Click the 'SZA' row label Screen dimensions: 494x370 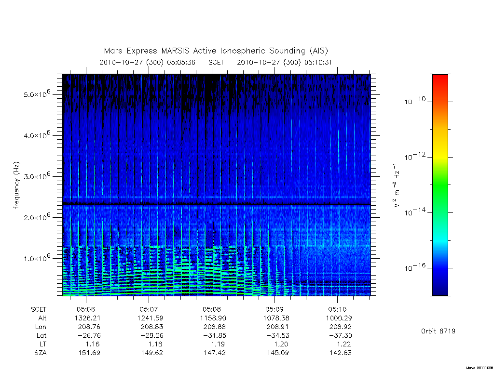[x=41, y=353]
